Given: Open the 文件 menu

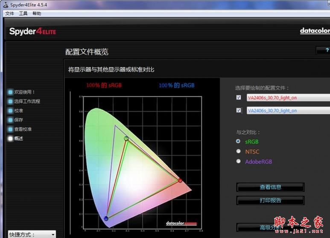Looking at the screenshot, I should coord(9,14).
